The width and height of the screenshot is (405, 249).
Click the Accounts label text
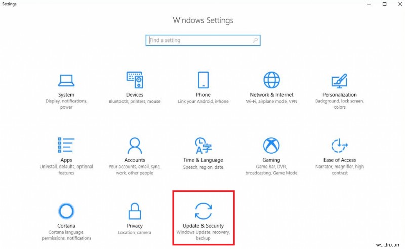click(135, 160)
